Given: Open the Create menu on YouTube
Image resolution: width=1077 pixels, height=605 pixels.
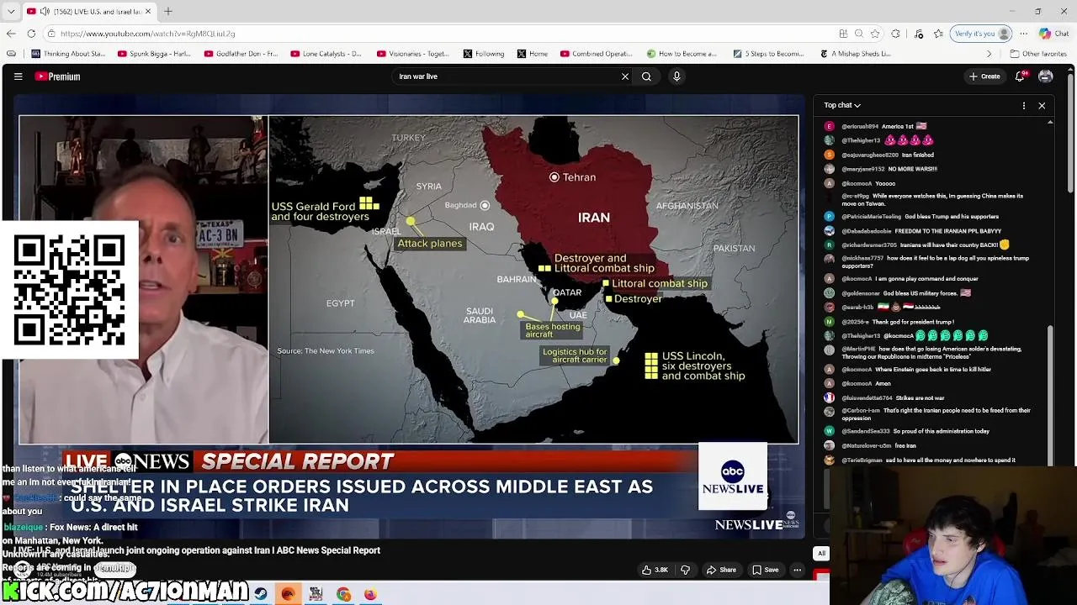Looking at the screenshot, I should point(984,76).
